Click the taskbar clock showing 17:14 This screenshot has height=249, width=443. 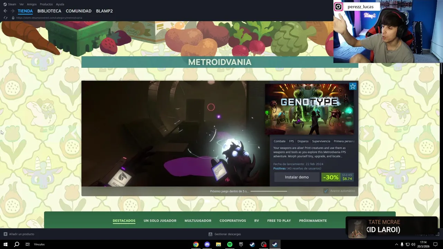click(423, 245)
